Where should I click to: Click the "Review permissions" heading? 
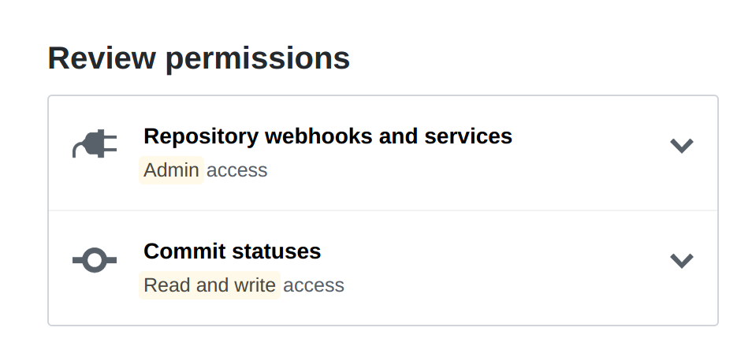click(x=199, y=58)
